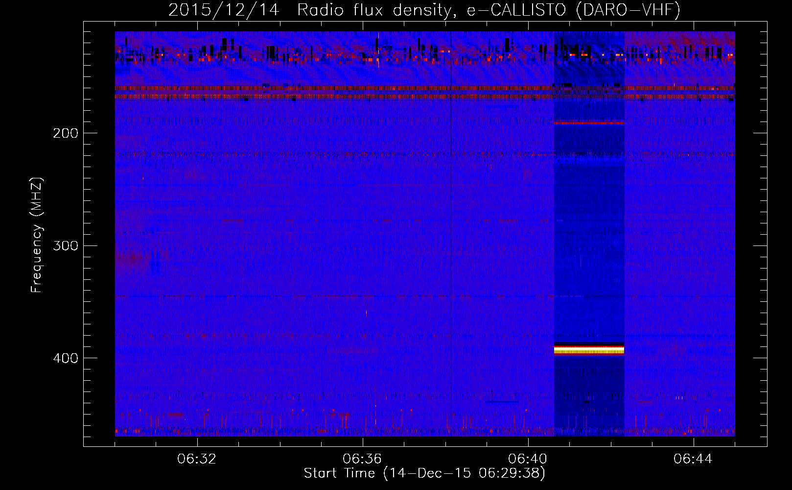Click the 06:44 time tick label

(x=693, y=459)
